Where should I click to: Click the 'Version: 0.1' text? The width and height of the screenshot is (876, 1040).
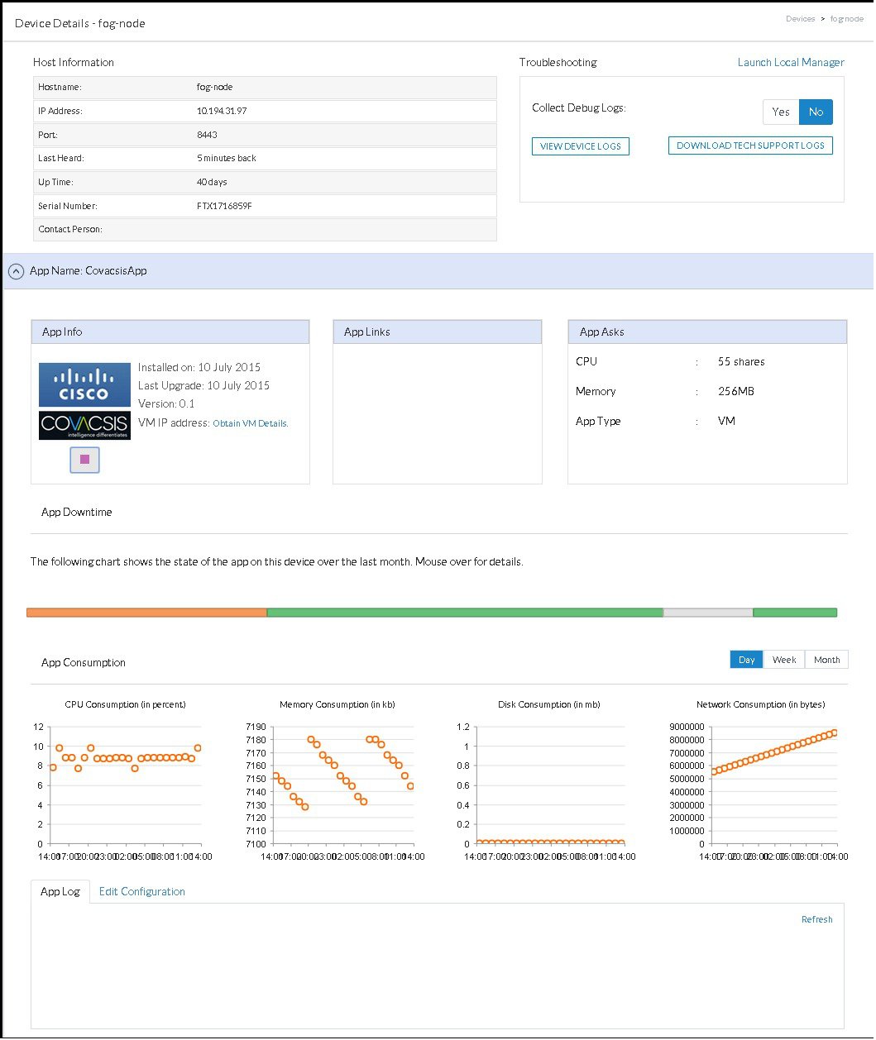point(166,403)
